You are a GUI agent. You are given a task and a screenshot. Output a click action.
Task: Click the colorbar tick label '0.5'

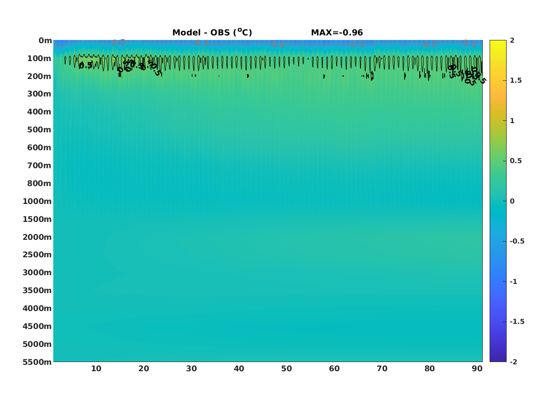click(x=516, y=161)
